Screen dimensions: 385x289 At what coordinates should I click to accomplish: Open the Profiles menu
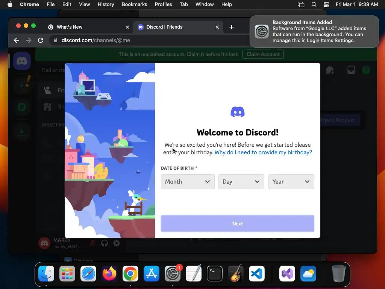click(x=163, y=5)
